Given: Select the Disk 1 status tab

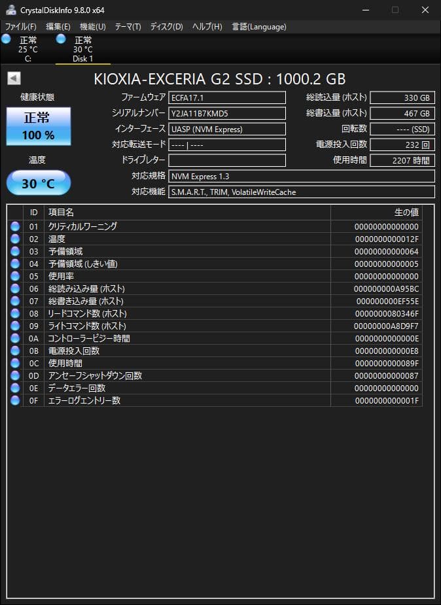Looking at the screenshot, I should tap(82, 49).
